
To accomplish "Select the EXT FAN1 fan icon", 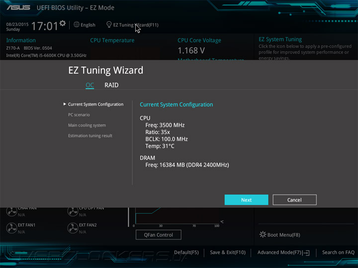I will 11,228.
